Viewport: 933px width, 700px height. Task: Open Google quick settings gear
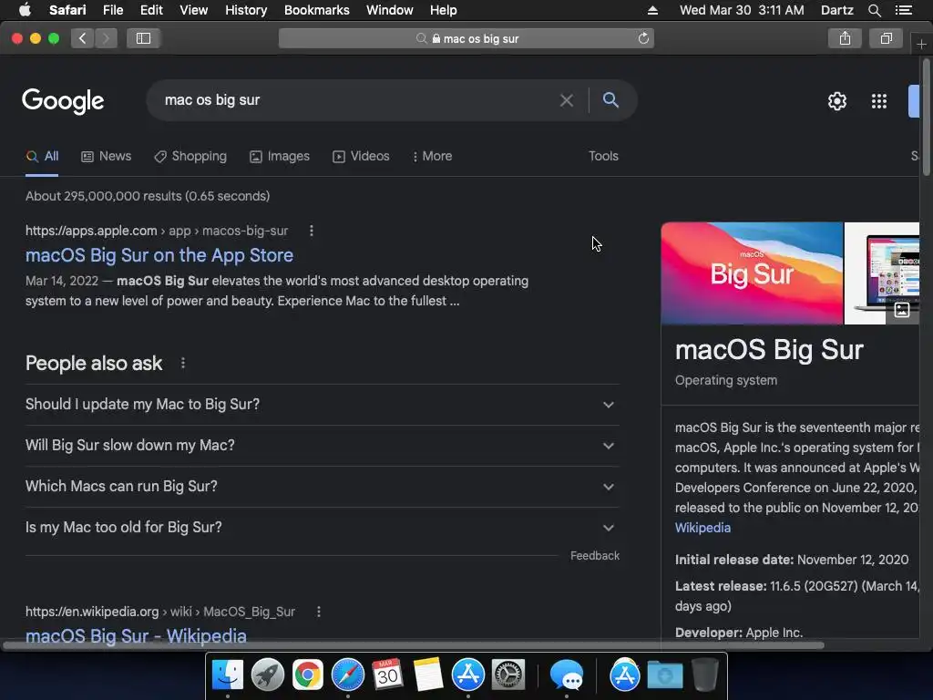(837, 101)
